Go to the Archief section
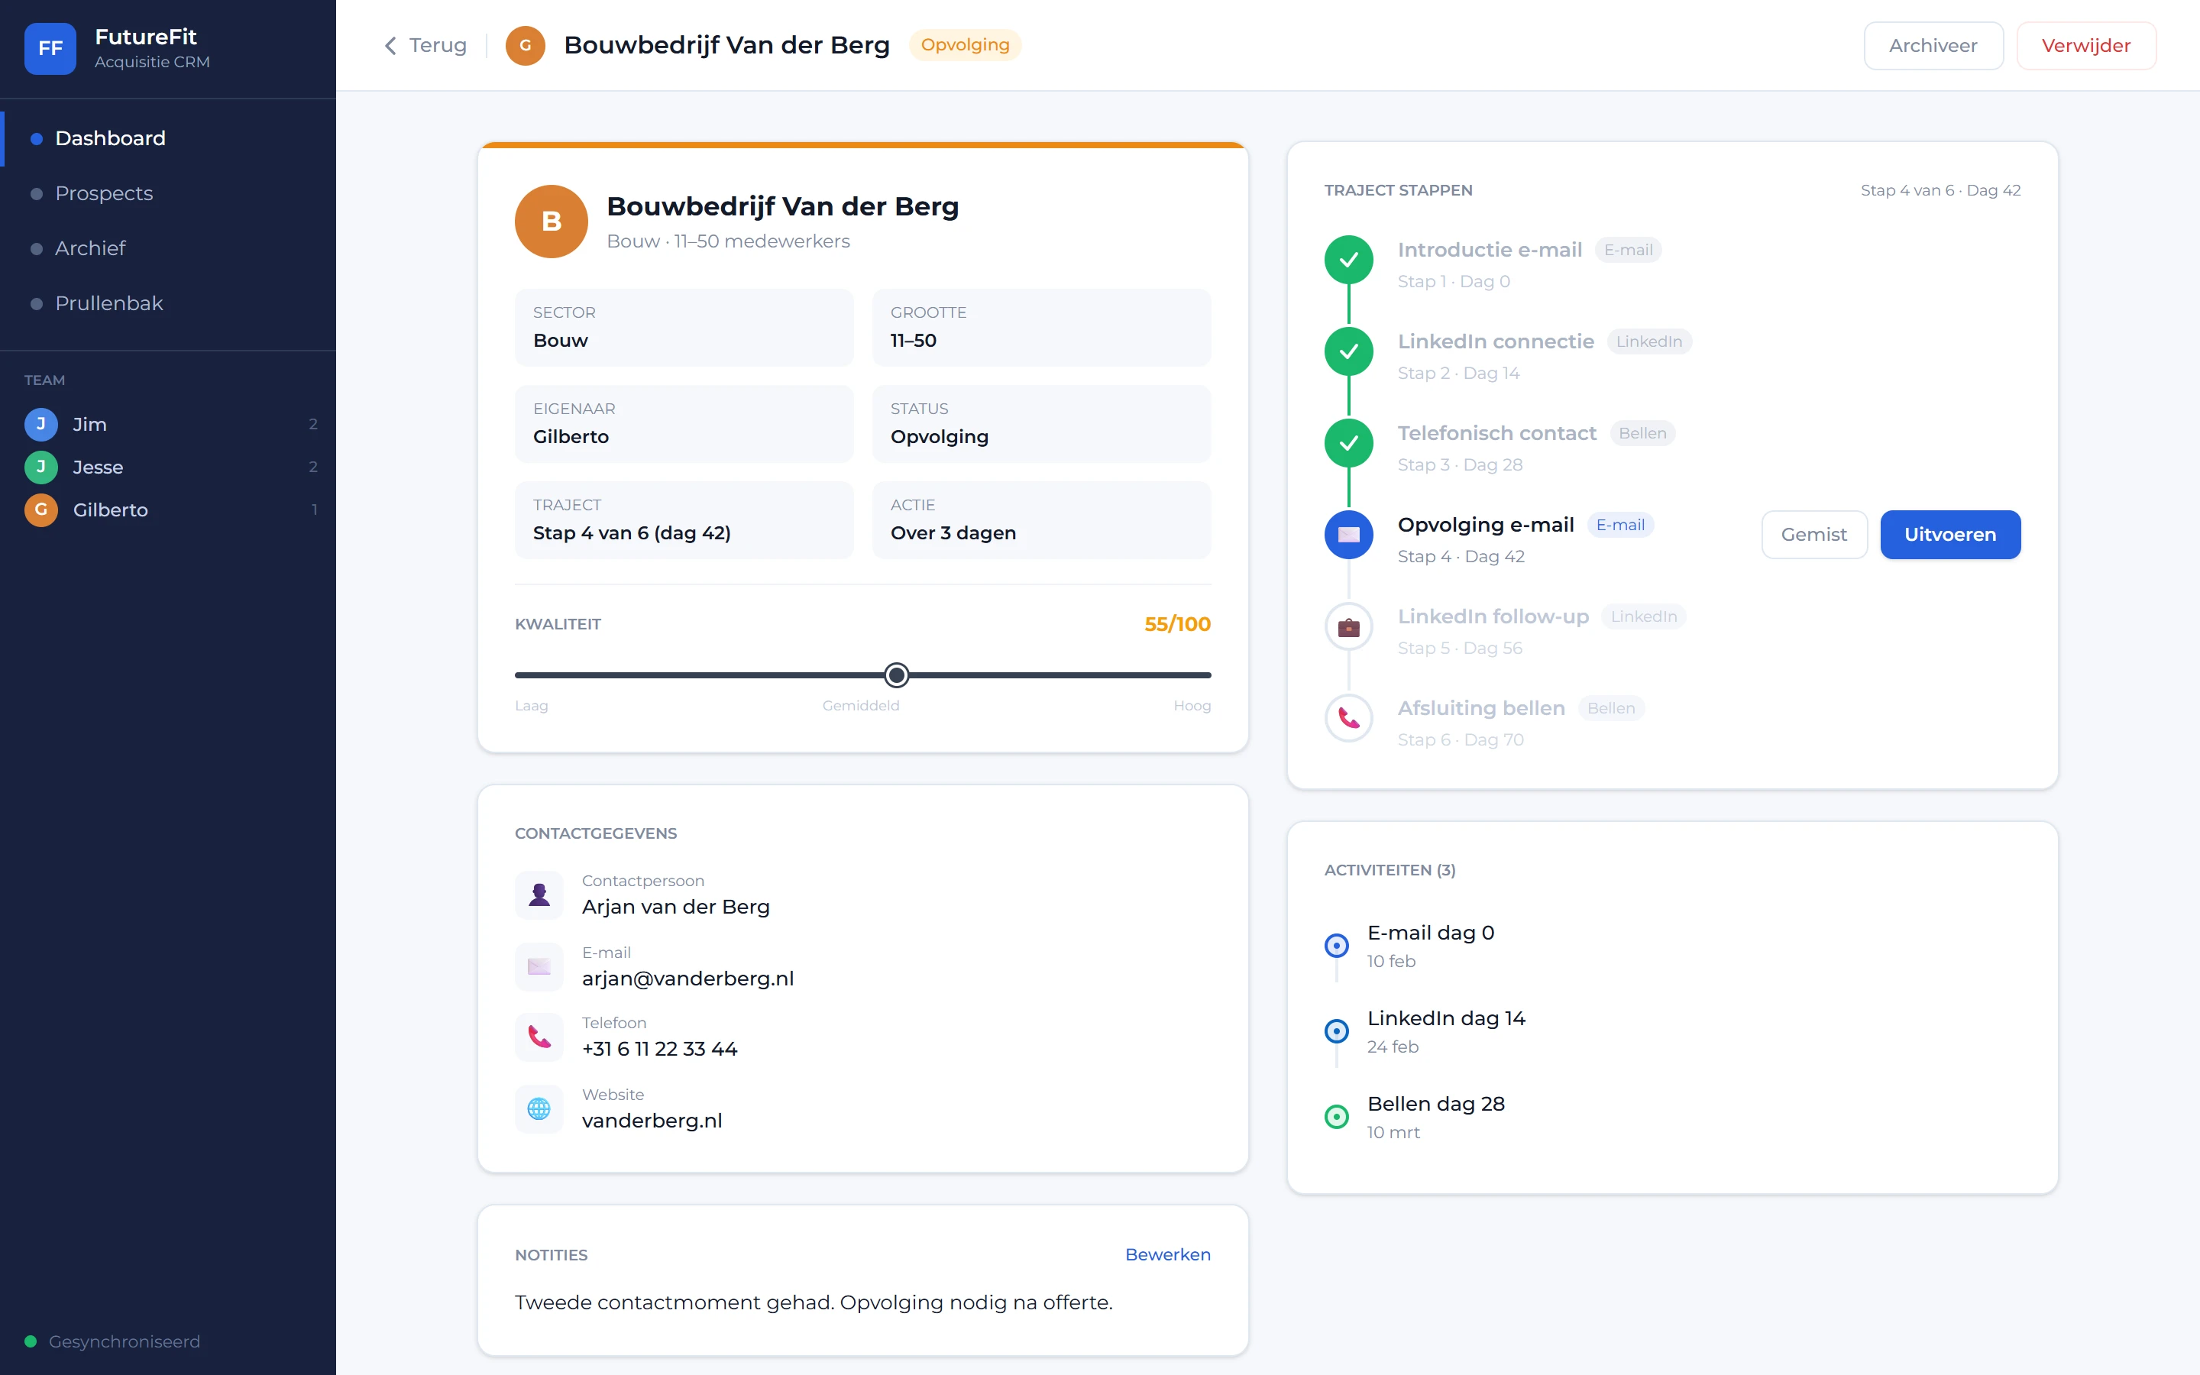This screenshot has height=1375, width=2200. (x=168, y=248)
